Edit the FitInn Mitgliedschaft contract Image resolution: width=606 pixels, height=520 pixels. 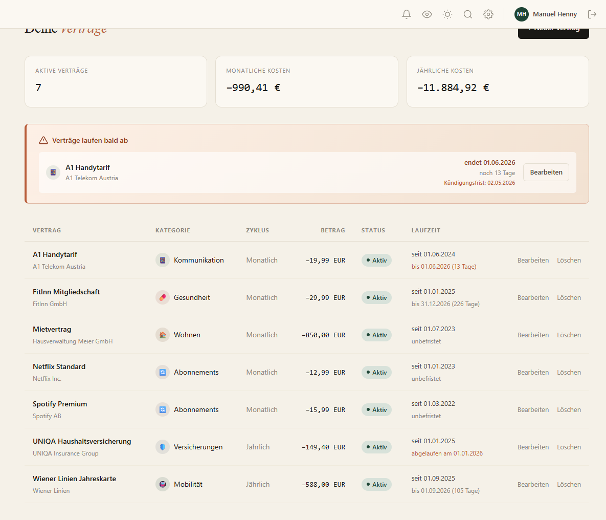coord(533,297)
